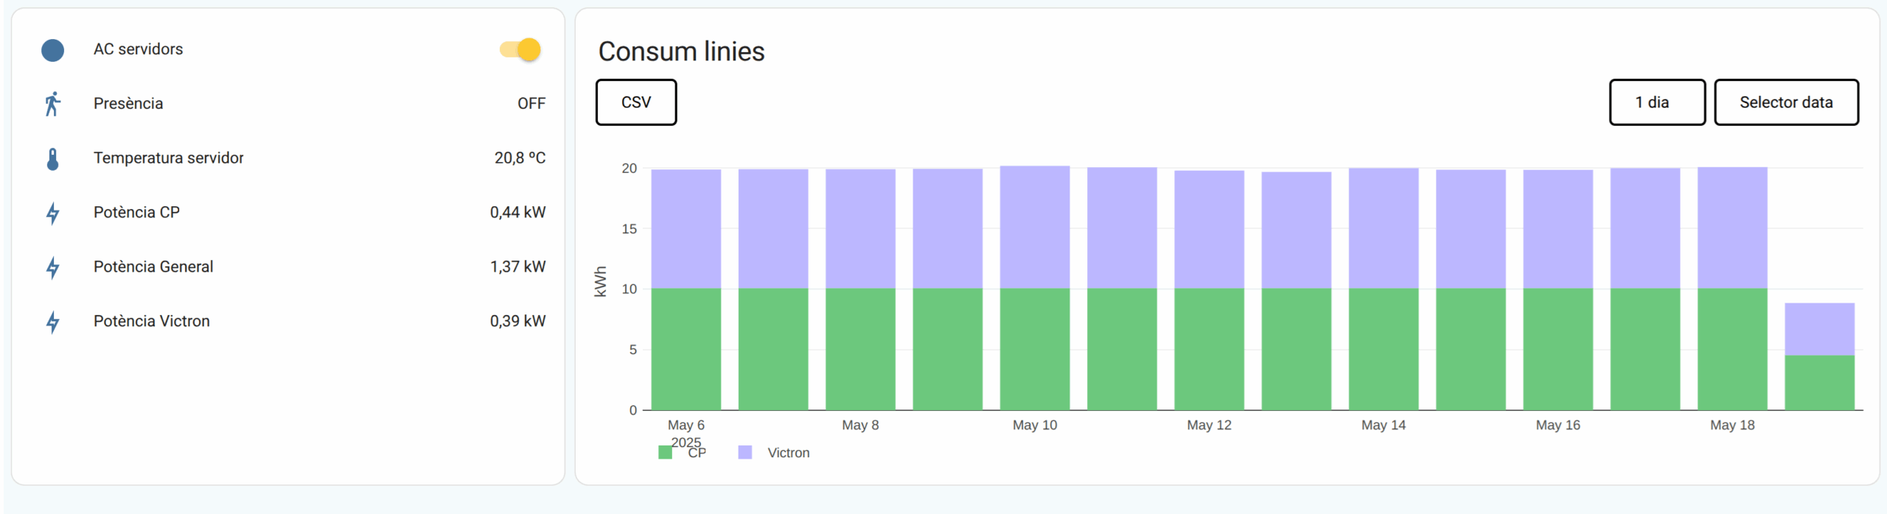Download chart data with CSV button
The image size is (1887, 514).
635,102
